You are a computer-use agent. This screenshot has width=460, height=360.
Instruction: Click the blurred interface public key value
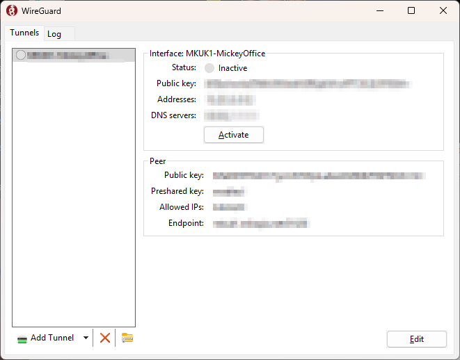coord(308,84)
